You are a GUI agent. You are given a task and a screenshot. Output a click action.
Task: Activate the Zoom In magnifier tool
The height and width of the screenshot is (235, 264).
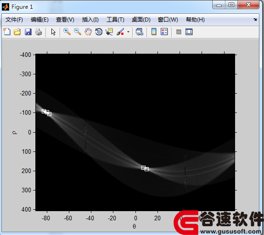coord(67,32)
